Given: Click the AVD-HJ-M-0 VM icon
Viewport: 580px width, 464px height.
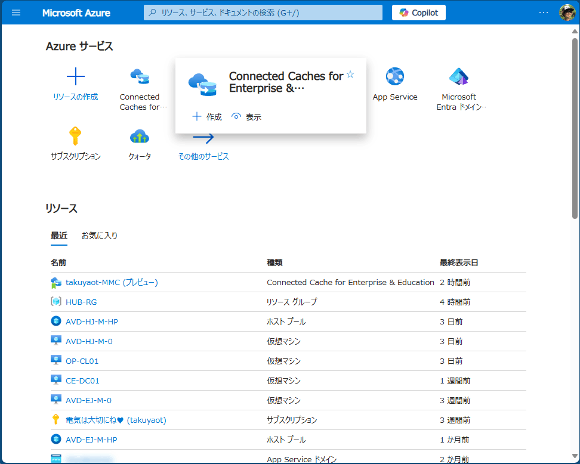Looking at the screenshot, I should click(56, 341).
